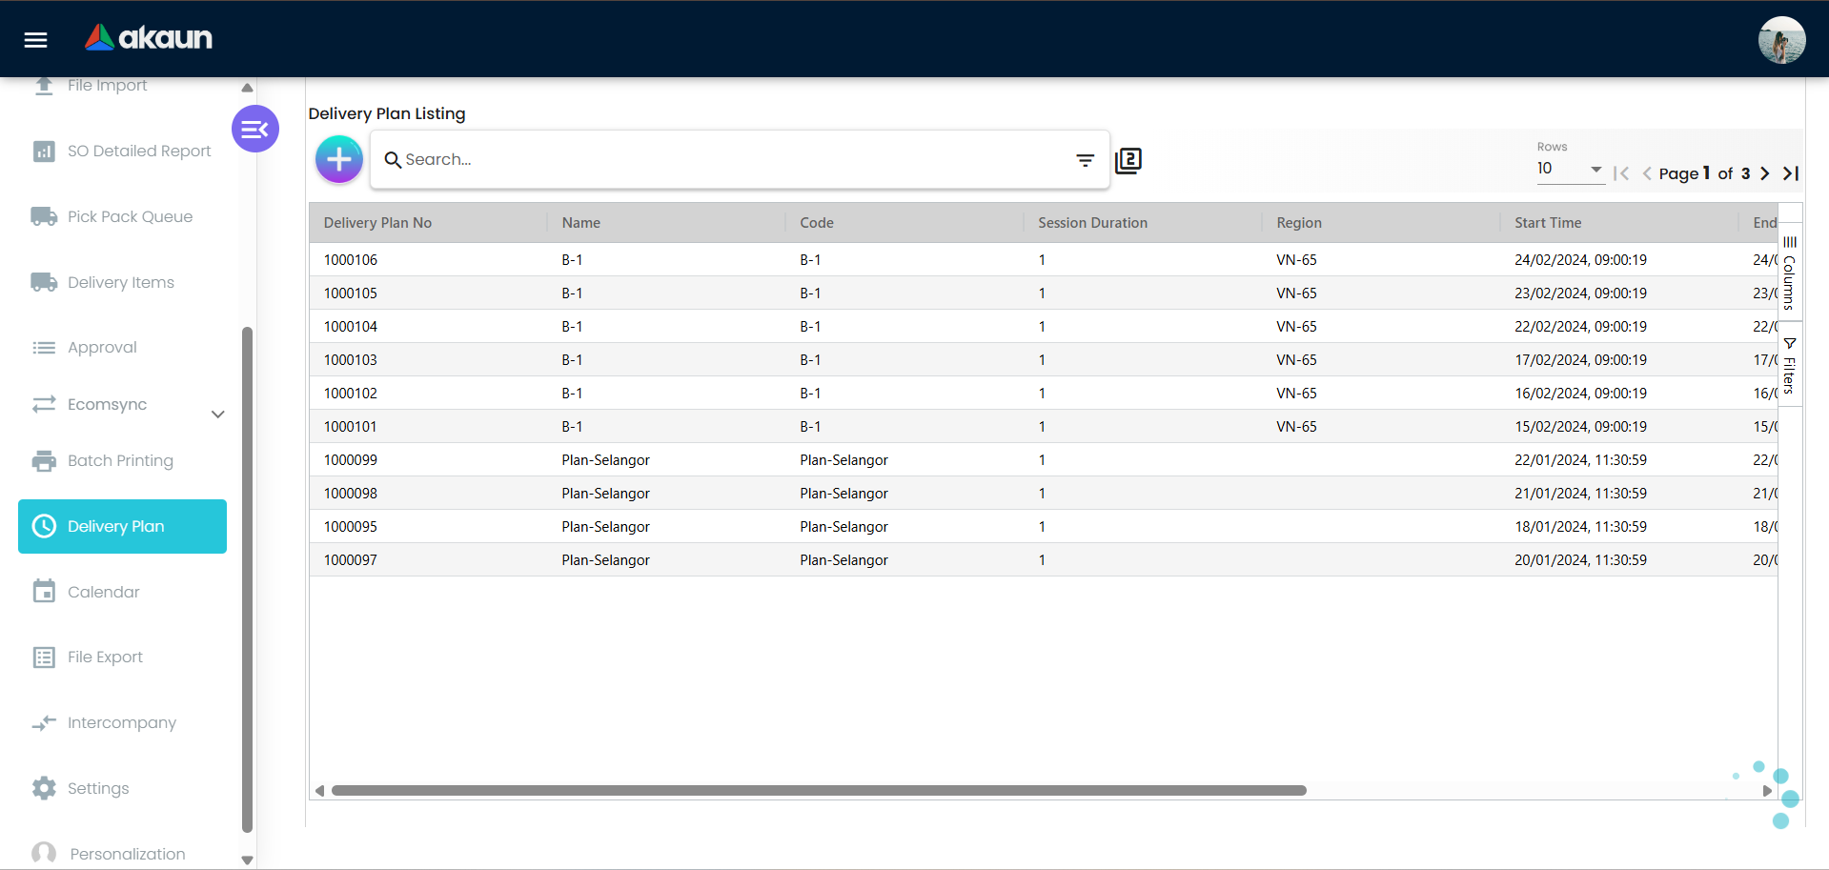The width and height of the screenshot is (1829, 870).
Task: Open the hamburger navigation menu
Action: 36,39
